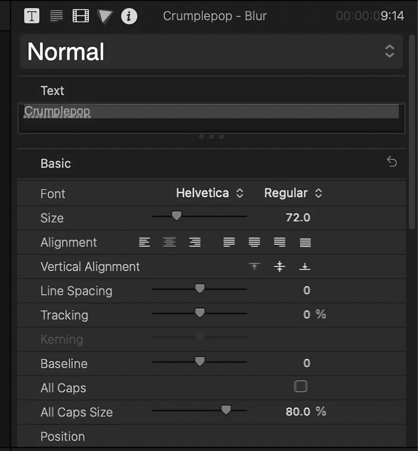418x451 pixels.
Task: Open the Regular font style dropdown
Action: click(293, 193)
